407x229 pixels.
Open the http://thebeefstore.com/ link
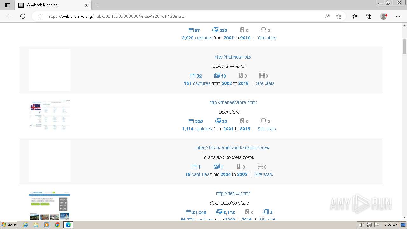tap(233, 102)
